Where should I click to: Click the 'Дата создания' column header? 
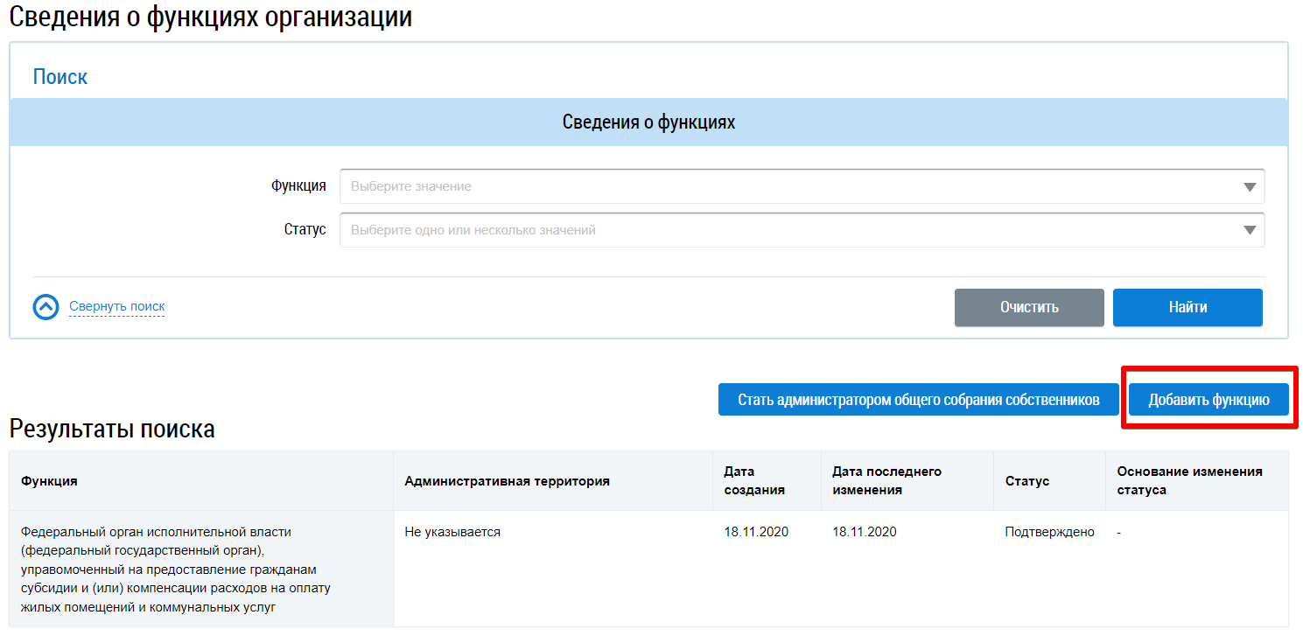(753, 481)
